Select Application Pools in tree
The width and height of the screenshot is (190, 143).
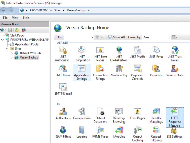(27, 44)
